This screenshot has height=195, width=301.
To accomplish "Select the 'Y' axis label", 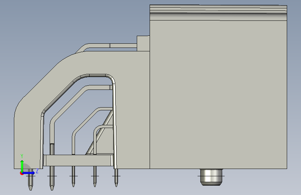I will (x=22, y=156).
